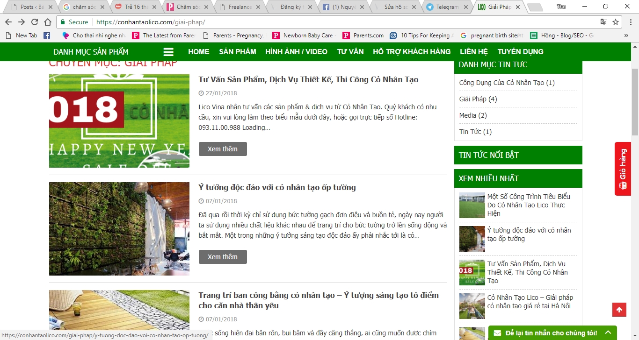Click the large green plant wall article thumbnail

coord(119,229)
